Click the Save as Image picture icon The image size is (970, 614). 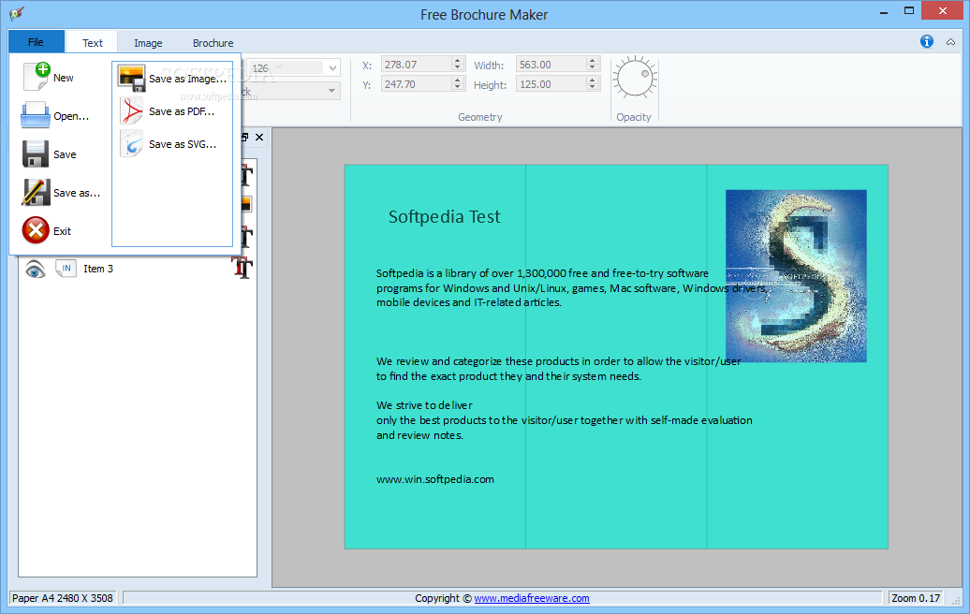pyautogui.click(x=131, y=79)
